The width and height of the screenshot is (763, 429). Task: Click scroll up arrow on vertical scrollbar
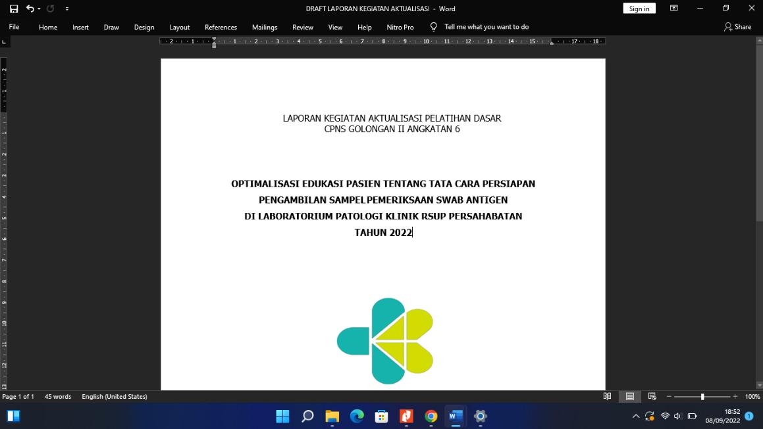pos(760,41)
